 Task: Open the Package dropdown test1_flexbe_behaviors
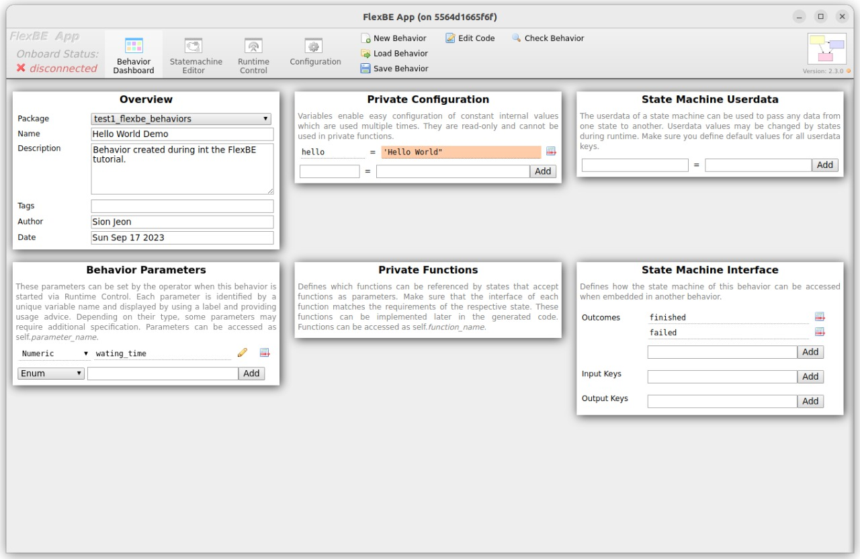[x=181, y=119]
